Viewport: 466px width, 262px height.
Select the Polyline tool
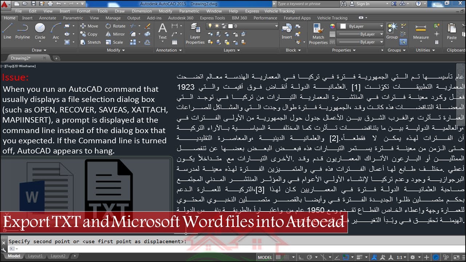click(23, 31)
